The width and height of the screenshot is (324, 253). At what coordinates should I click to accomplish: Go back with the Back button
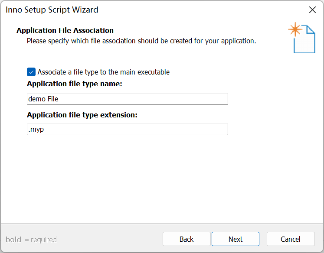[187, 239]
